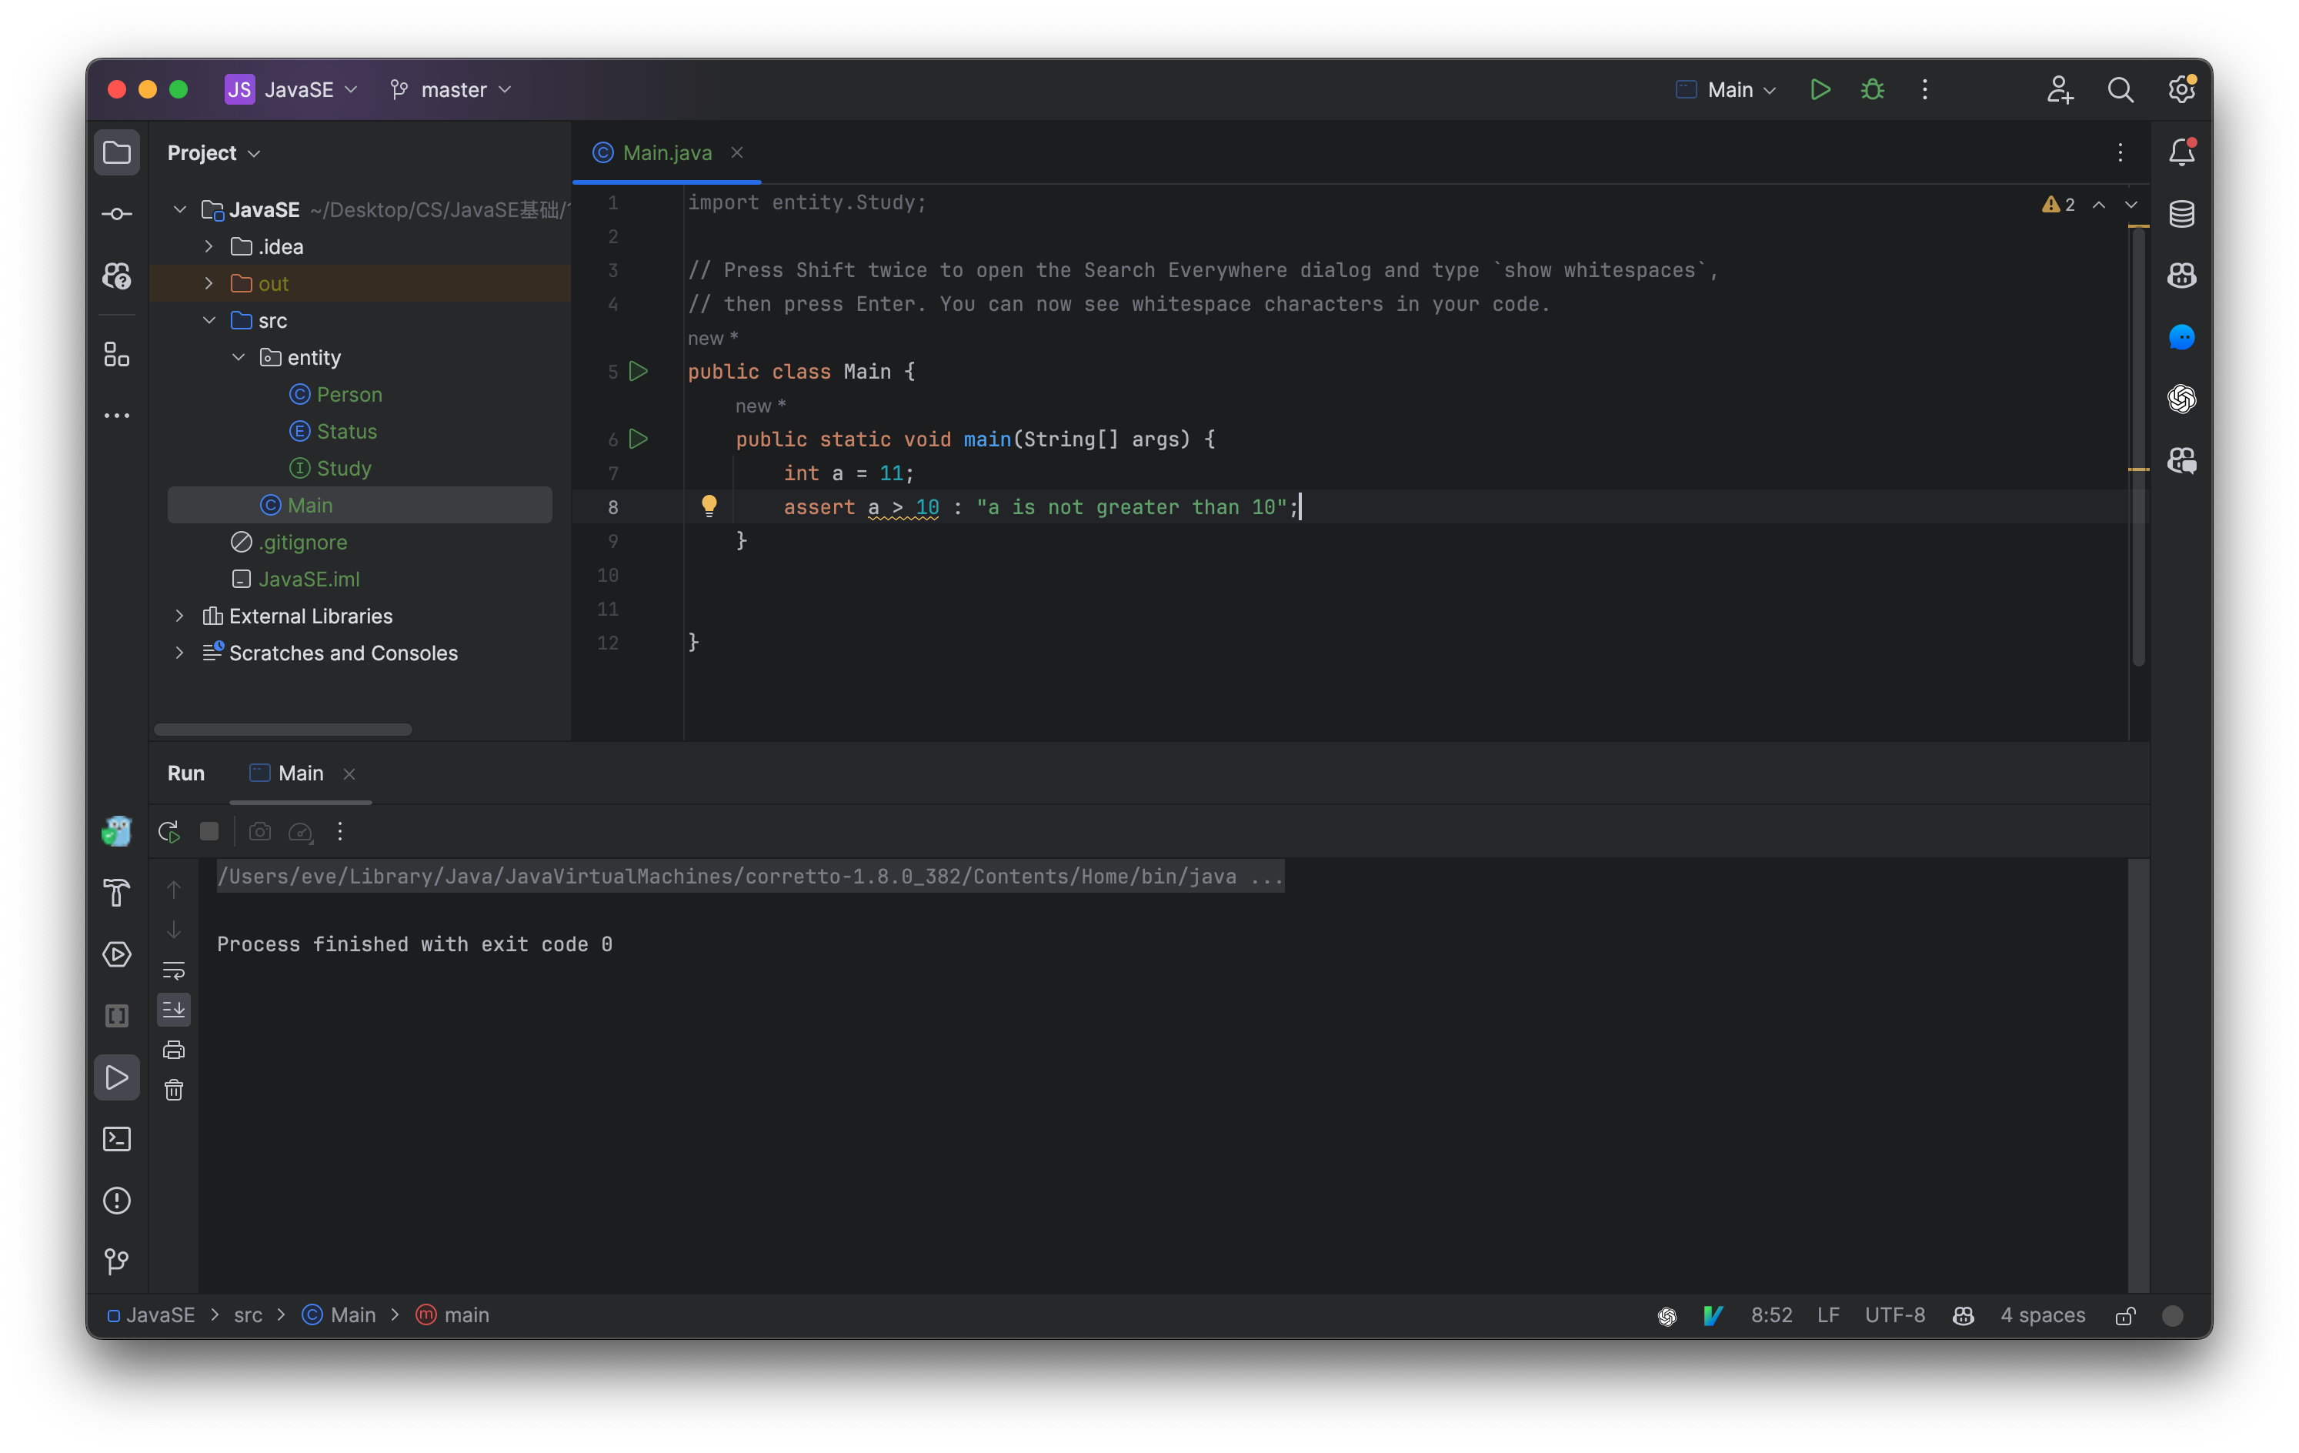Click the run gutter icon beside public class Main
The image size is (2299, 1453).
(639, 372)
